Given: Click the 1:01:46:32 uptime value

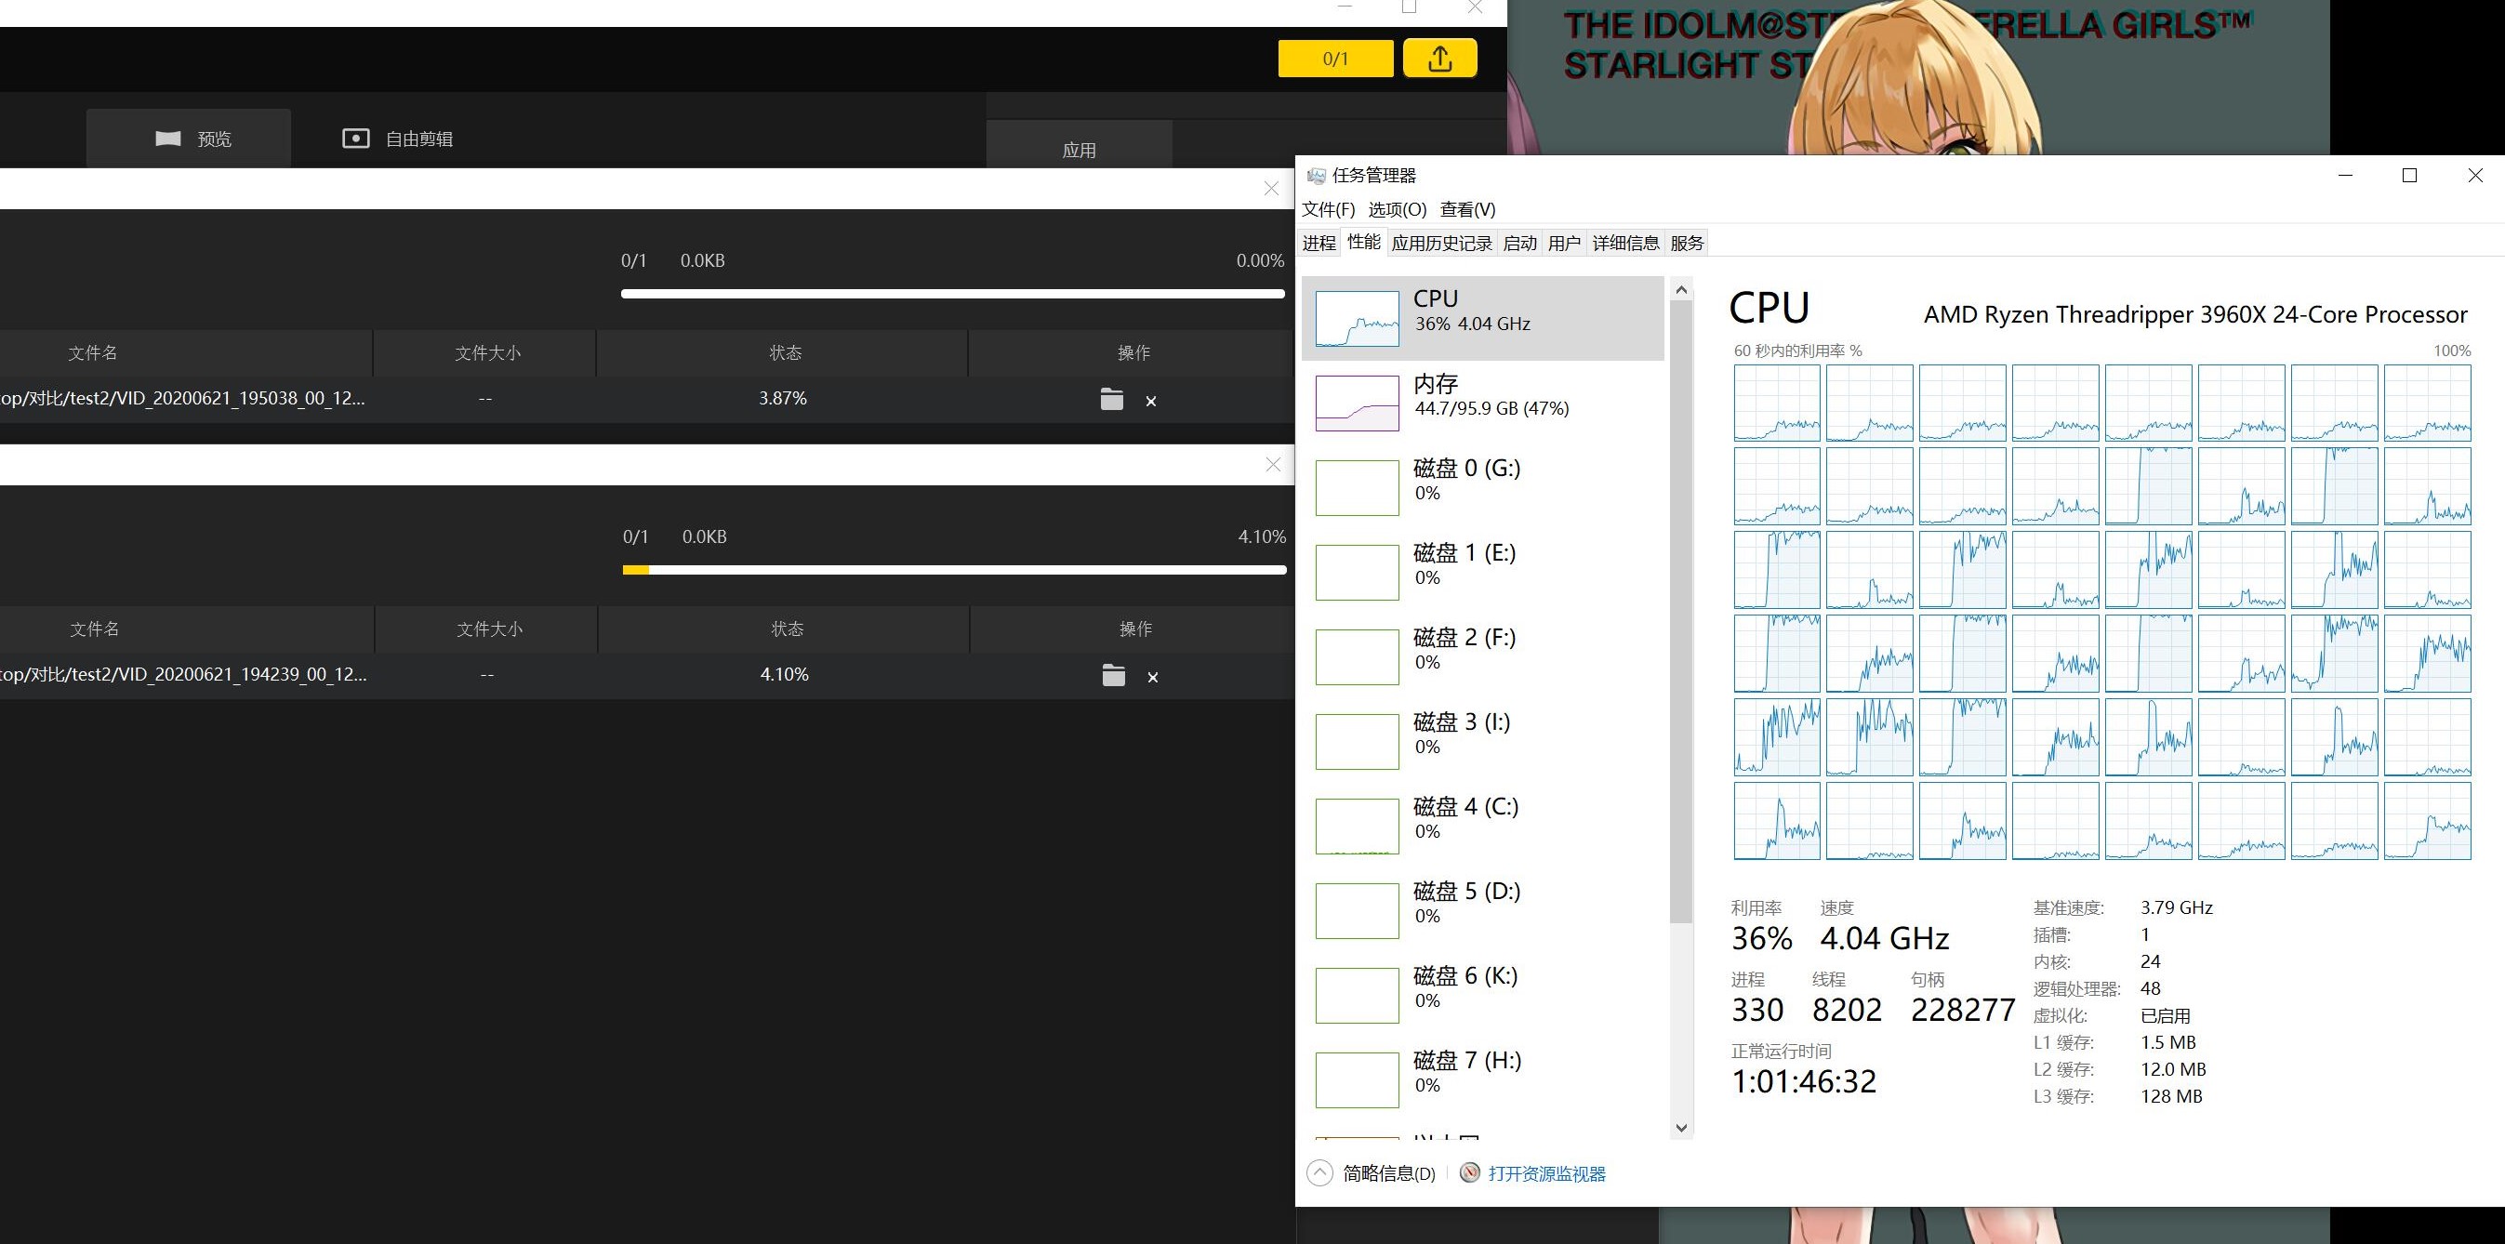Looking at the screenshot, I should pos(1804,1081).
